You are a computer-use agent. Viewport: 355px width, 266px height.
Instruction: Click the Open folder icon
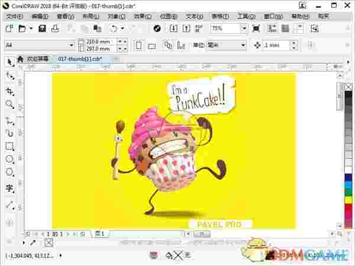(x=22, y=28)
